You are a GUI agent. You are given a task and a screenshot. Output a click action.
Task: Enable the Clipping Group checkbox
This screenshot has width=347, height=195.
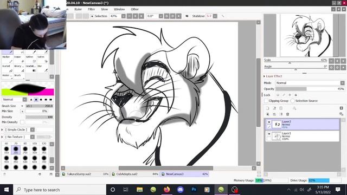click(x=266, y=101)
